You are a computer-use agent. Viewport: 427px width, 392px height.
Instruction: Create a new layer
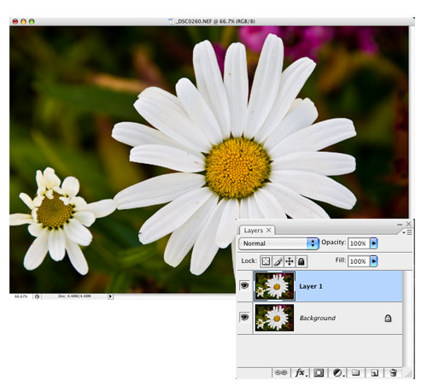pos(375,372)
